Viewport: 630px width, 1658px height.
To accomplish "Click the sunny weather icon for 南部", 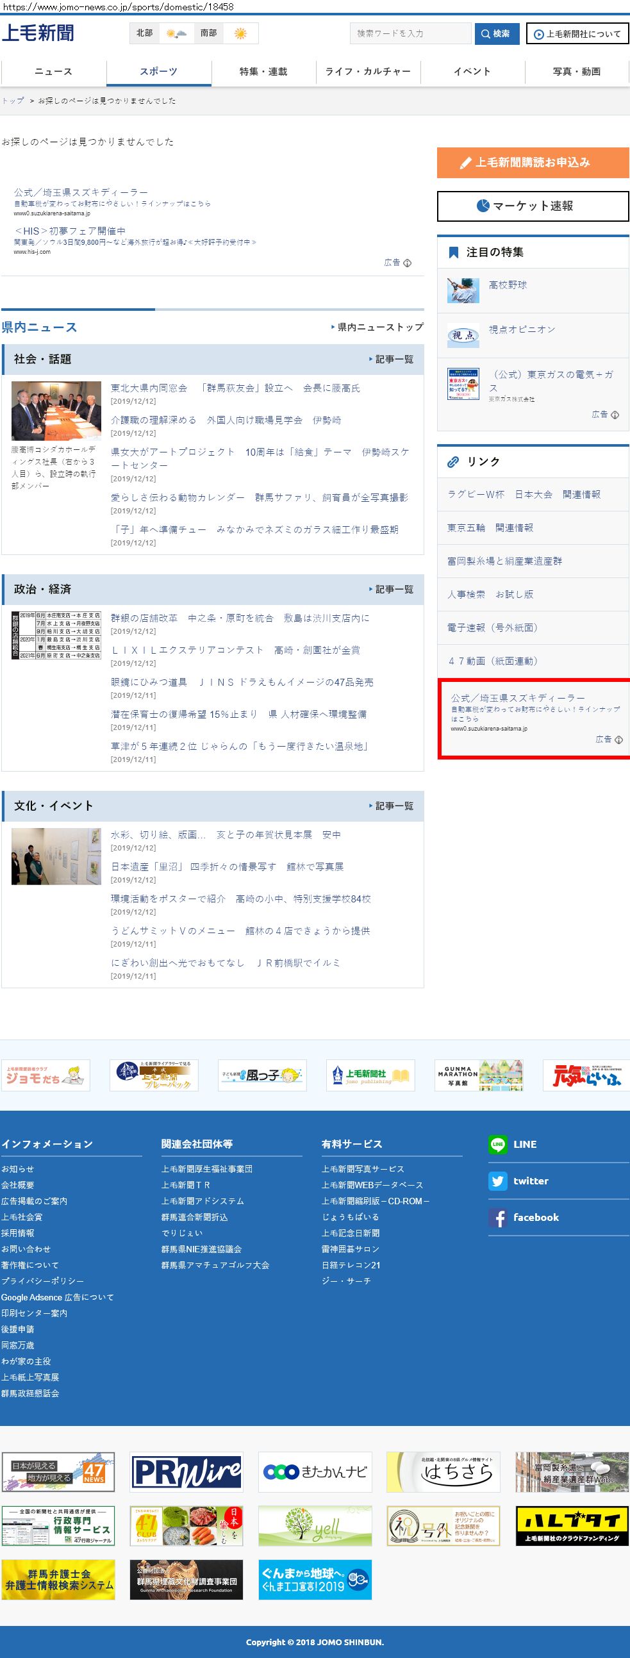I will (x=240, y=33).
